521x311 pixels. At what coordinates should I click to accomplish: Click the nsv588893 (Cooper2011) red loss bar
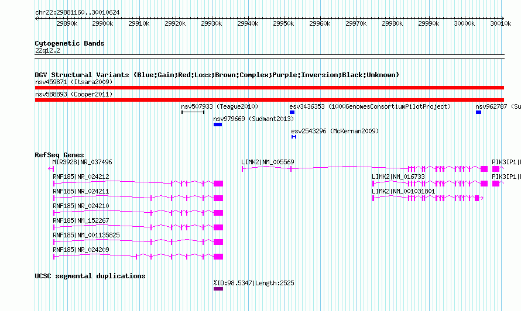click(269, 100)
